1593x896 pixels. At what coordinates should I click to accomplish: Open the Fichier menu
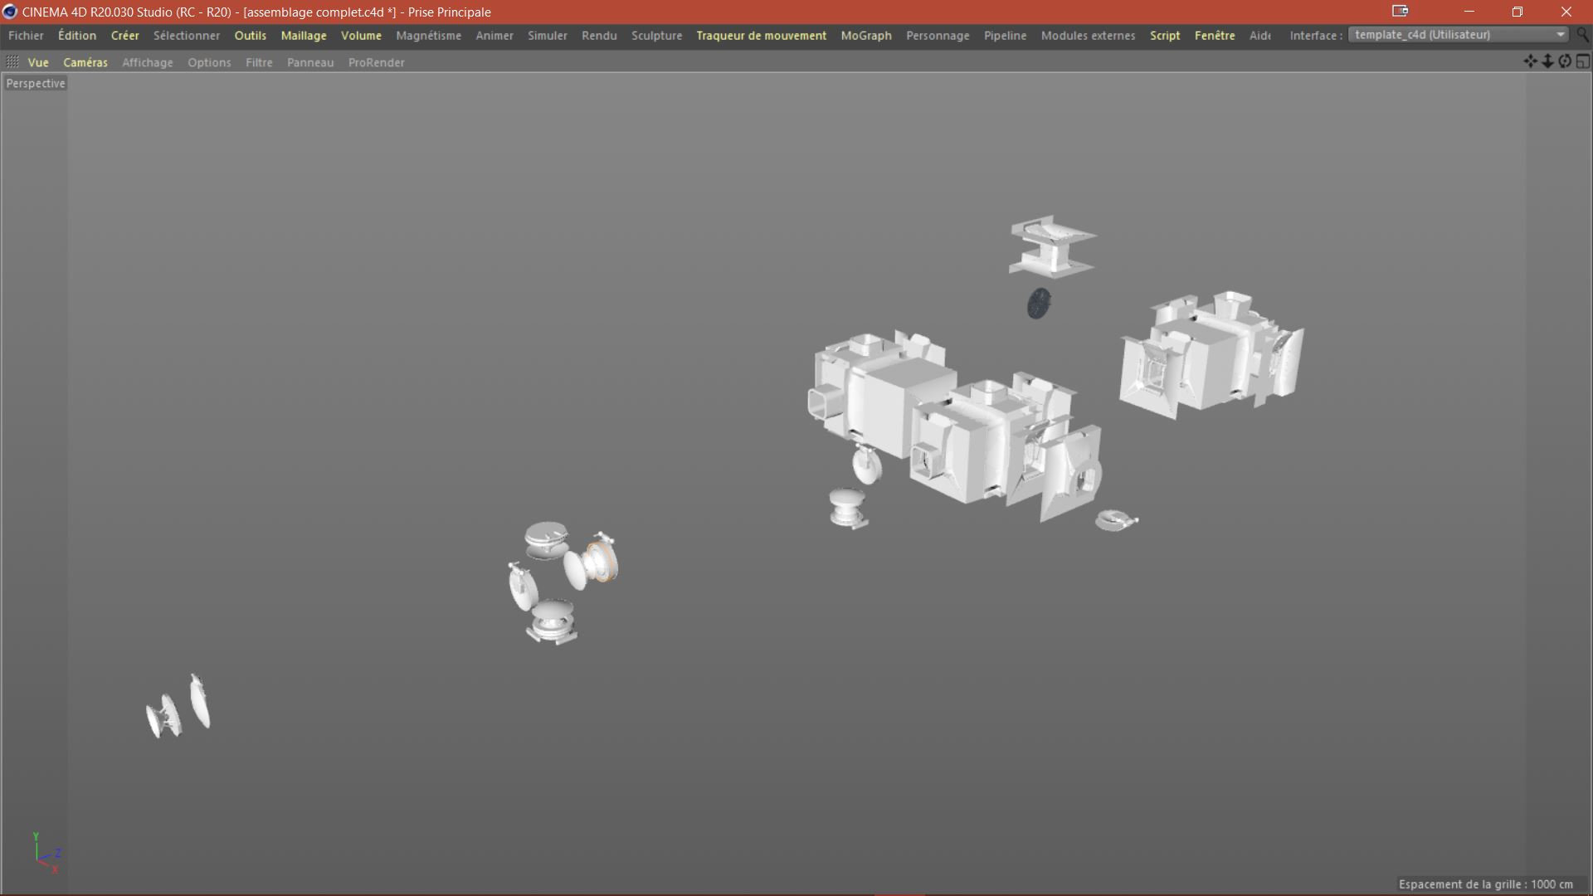pos(26,36)
